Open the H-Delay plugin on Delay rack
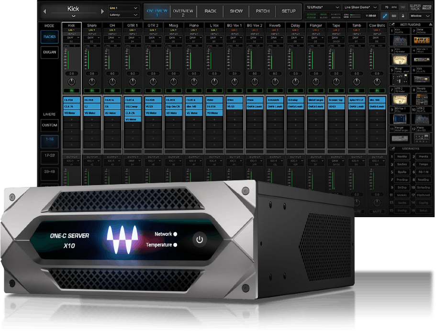 click(295, 100)
